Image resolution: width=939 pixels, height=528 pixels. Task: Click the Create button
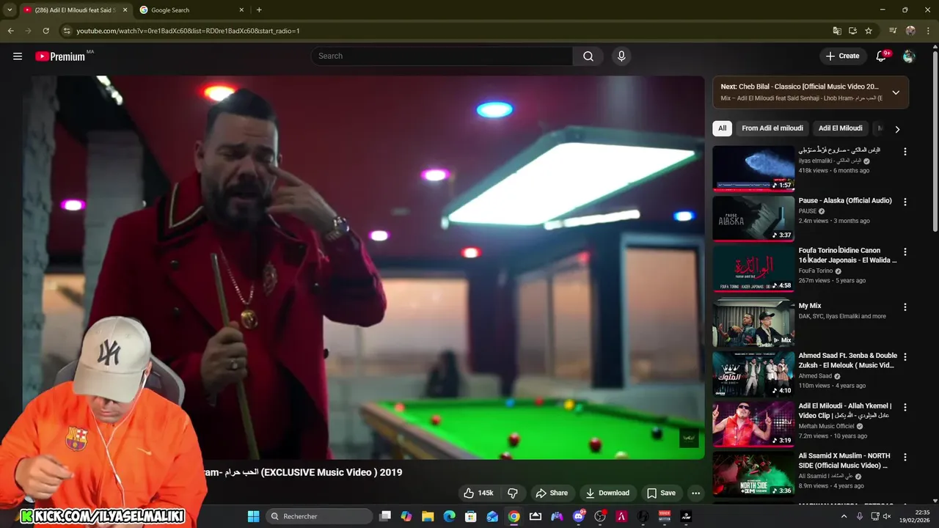[842, 56]
